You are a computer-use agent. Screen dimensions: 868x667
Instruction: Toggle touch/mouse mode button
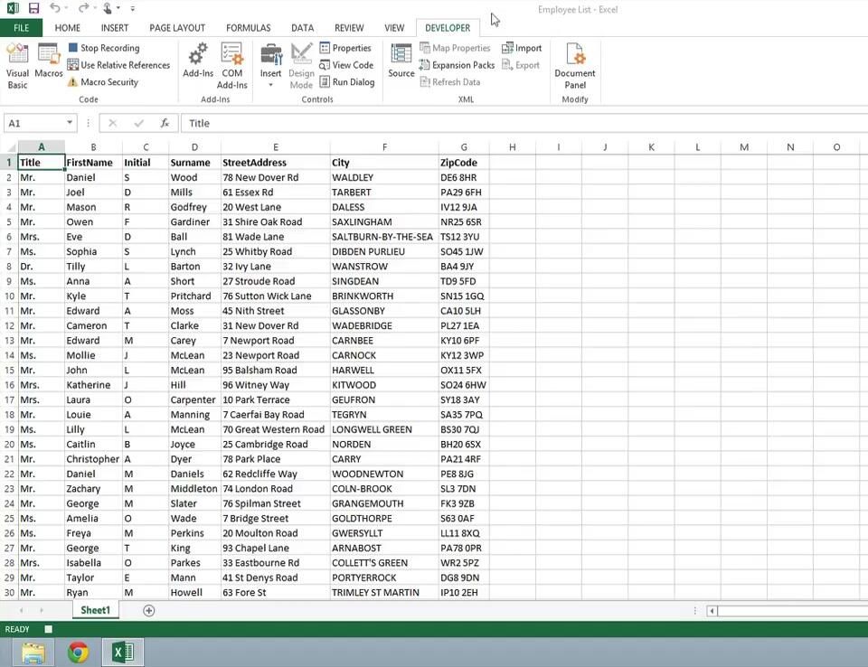coord(108,8)
